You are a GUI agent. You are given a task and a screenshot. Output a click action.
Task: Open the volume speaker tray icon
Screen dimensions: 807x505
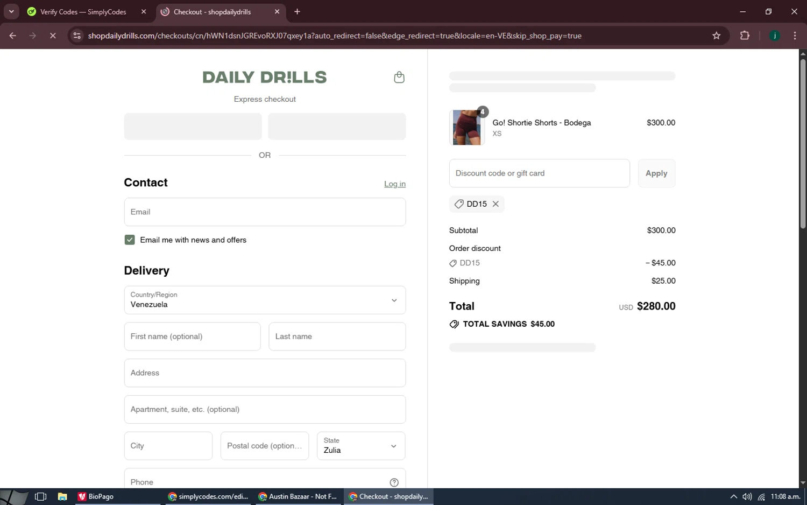tap(747, 496)
